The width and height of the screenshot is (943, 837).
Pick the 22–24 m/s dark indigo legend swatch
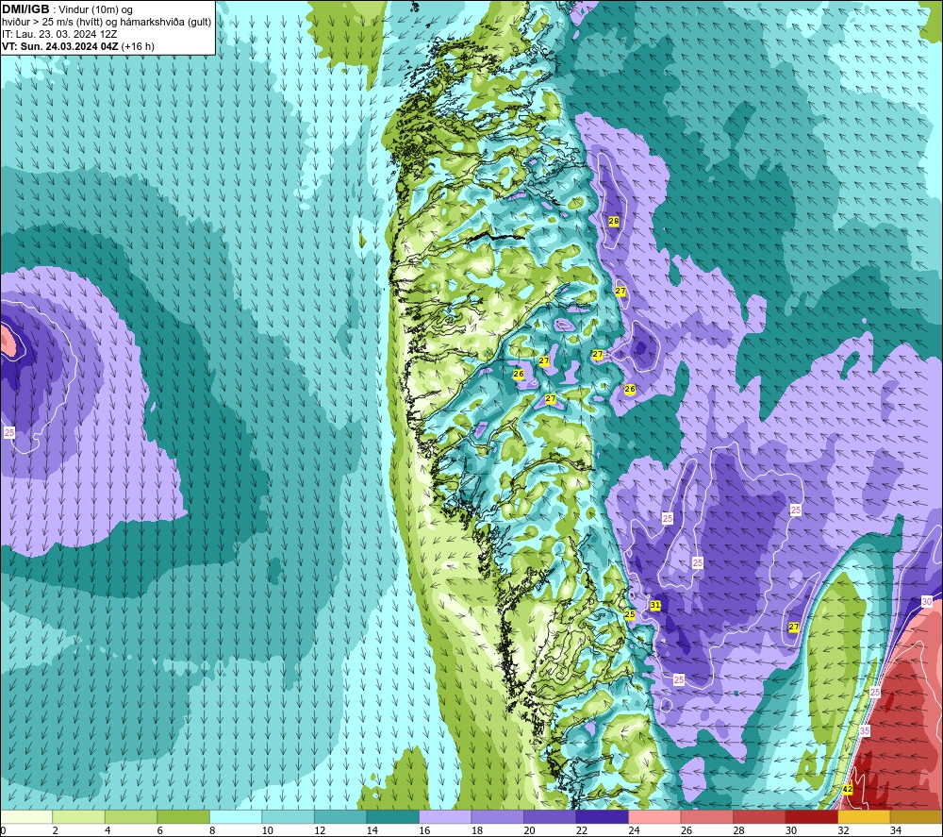(x=602, y=817)
